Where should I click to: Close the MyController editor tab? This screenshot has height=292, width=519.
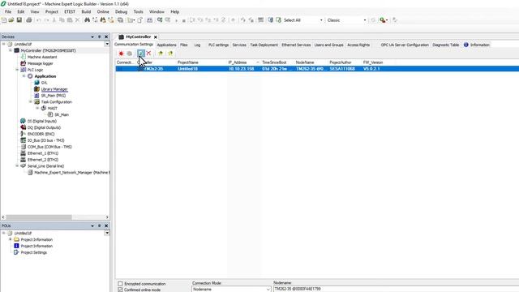[x=155, y=37]
